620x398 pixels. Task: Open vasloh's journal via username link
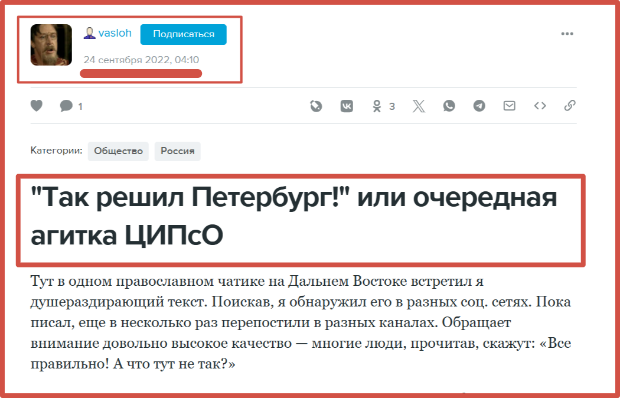(x=115, y=33)
